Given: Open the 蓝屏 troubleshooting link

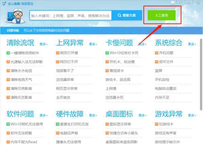Looking at the screenshot, I should 159,71.
